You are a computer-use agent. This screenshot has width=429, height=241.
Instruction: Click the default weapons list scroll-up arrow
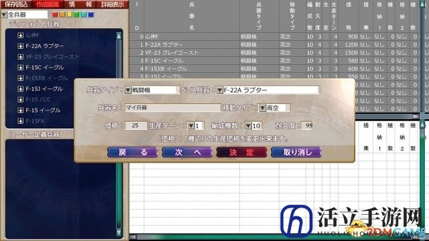click(119, 35)
